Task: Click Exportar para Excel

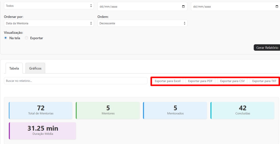Action: coord(167,81)
